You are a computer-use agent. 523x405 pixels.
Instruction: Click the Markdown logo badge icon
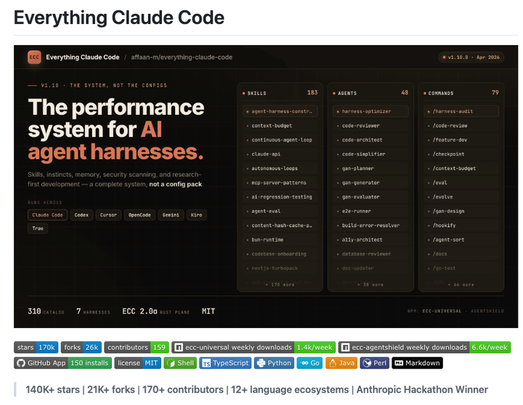pyautogui.click(x=399, y=363)
